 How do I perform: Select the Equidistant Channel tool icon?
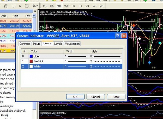coord(6,6)
